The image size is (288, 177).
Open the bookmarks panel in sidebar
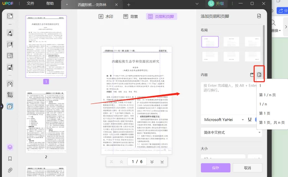pos(10,159)
